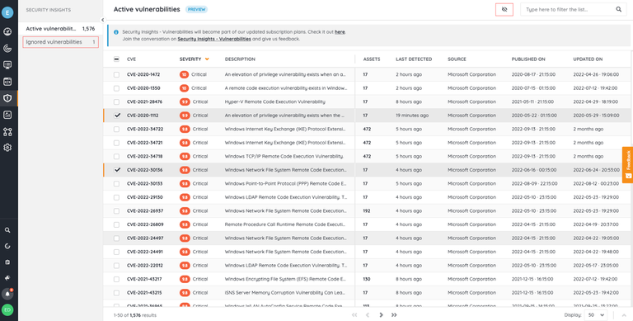The width and height of the screenshot is (633, 321).
Task: Click the notifications bell icon
Action: point(7,295)
